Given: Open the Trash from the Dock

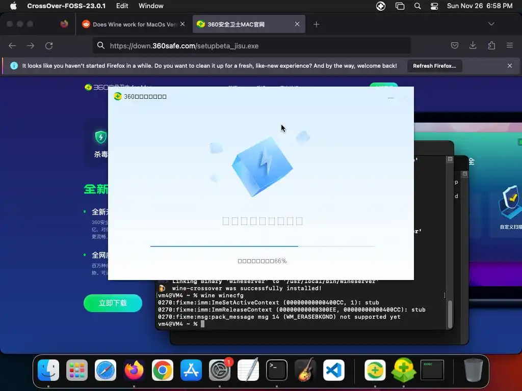Looking at the screenshot, I should click(474, 370).
